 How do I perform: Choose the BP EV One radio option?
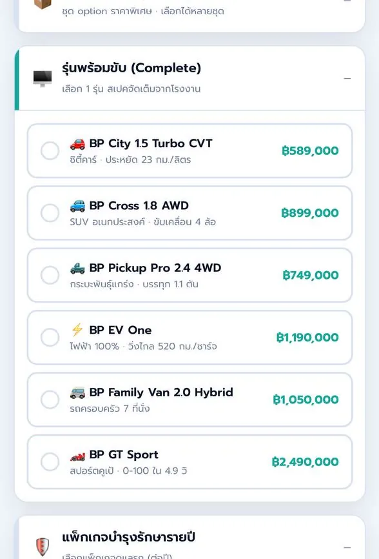tap(50, 337)
